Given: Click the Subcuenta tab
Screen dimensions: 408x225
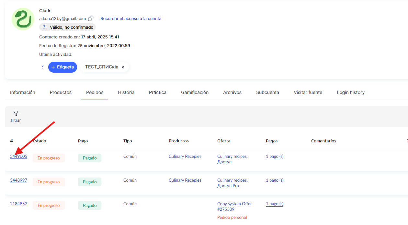Looking at the screenshot, I should [x=267, y=92].
